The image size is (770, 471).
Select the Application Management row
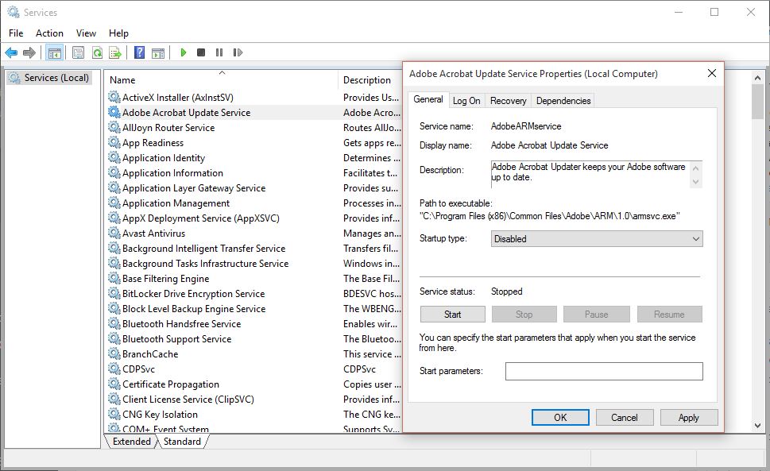tap(253, 203)
